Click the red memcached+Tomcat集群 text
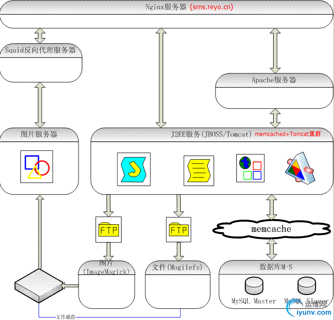 click(x=288, y=134)
